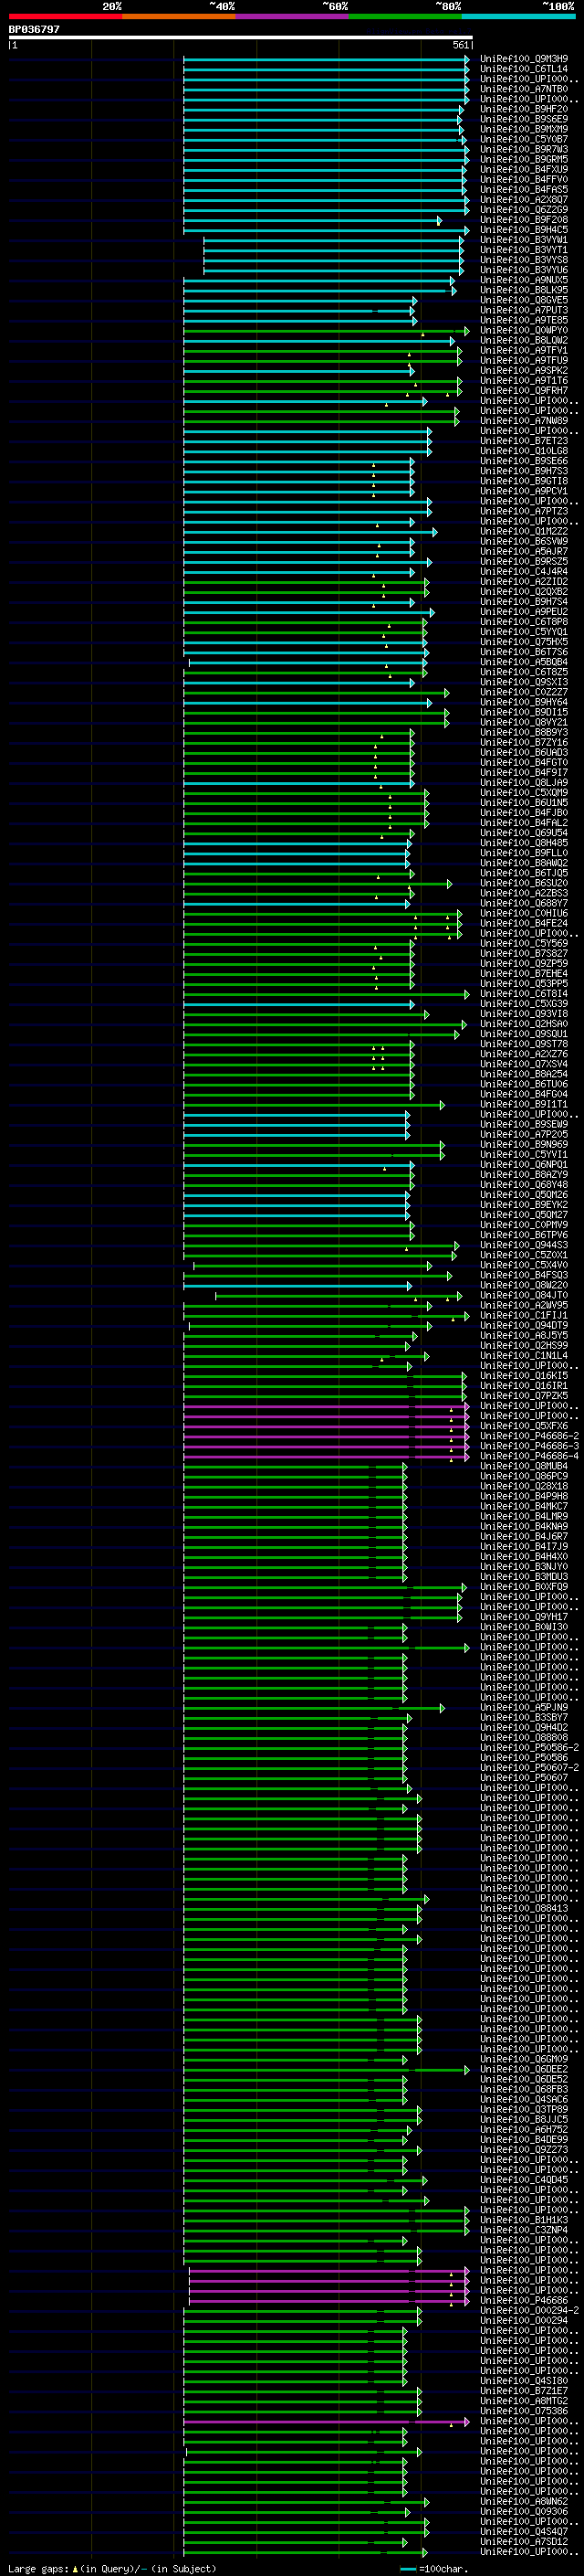Select hit UniRef100_B3VYS8

pos(524,260)
